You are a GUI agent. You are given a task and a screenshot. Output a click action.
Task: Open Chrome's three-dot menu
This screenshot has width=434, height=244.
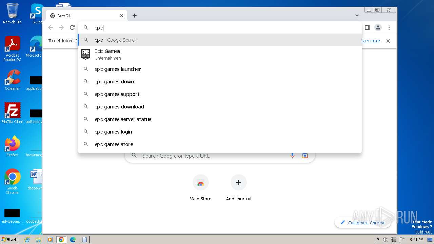click(389, 27)
